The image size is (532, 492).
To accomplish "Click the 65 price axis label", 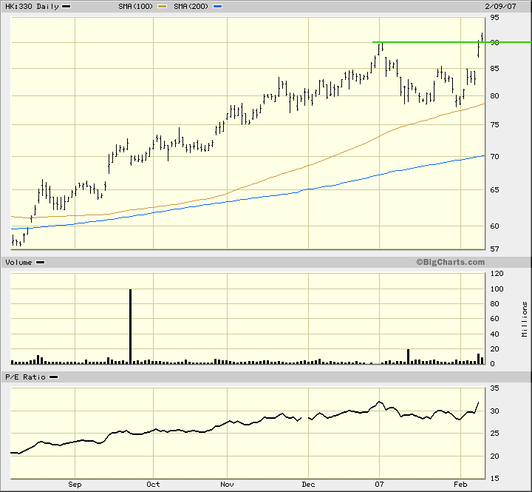I will click(x=494, y=189).
